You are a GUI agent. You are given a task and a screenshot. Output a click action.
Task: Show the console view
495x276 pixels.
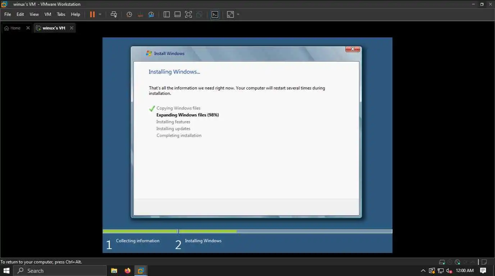coord(215,14)
